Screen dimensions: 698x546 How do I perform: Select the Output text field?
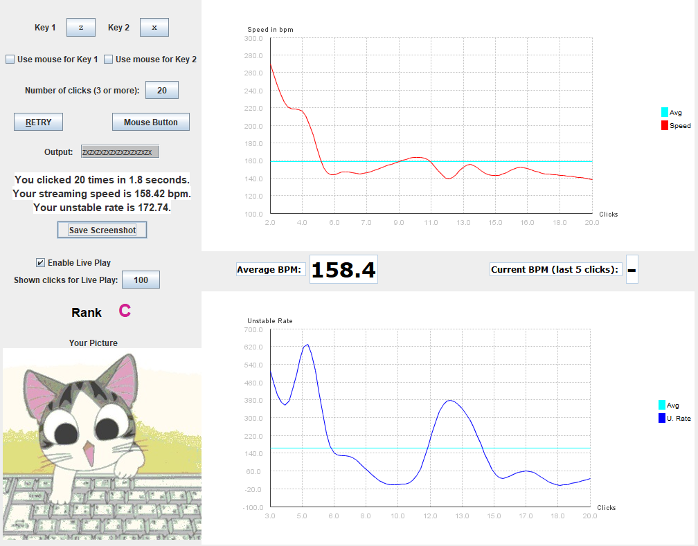point(120,152)
